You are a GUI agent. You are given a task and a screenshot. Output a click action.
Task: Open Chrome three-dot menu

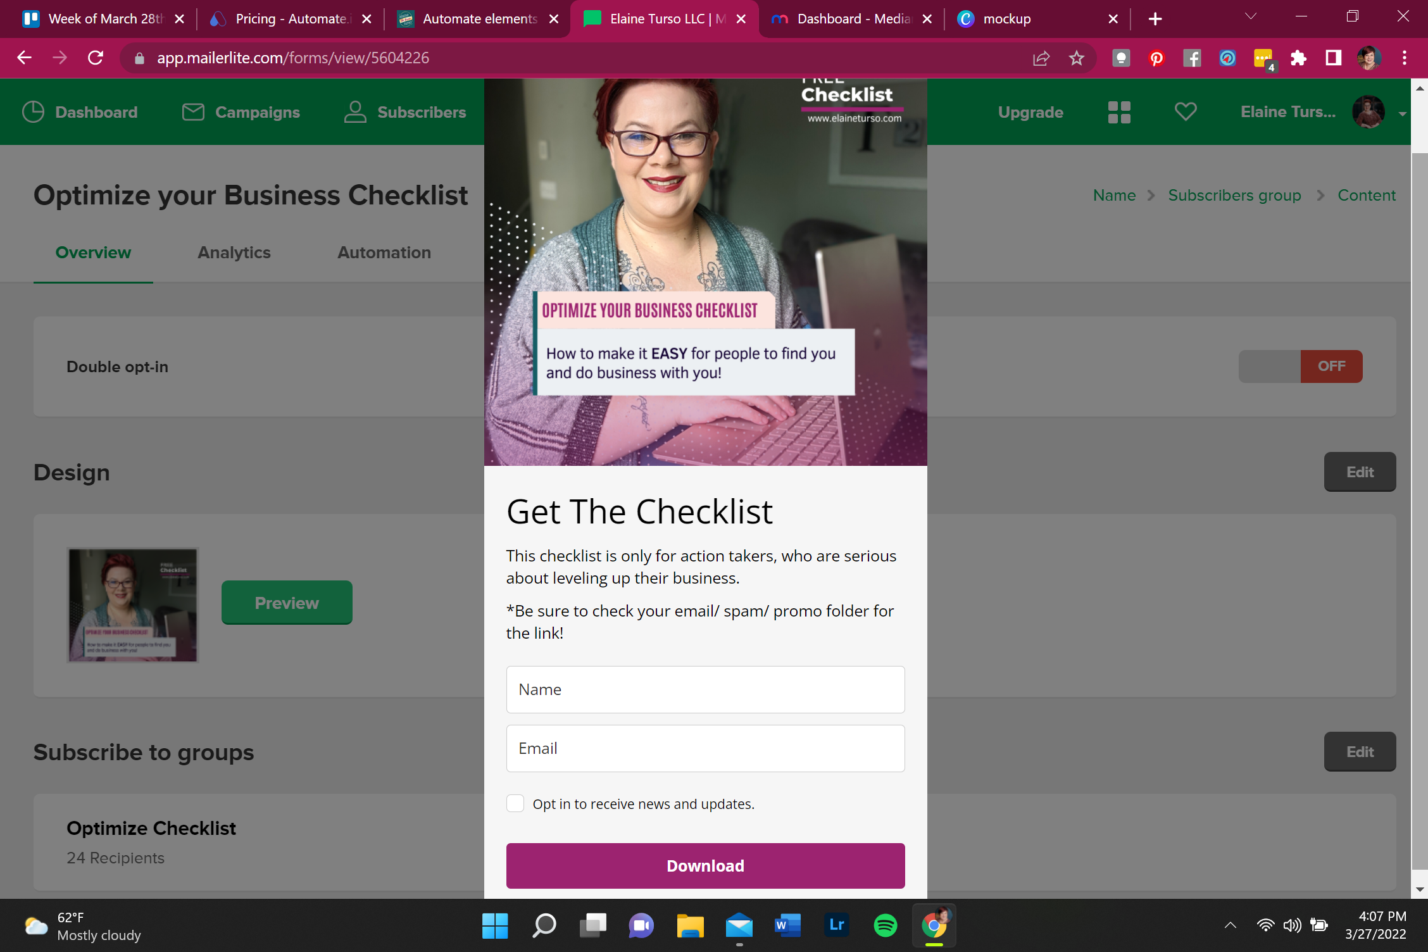coord(1405,58)
